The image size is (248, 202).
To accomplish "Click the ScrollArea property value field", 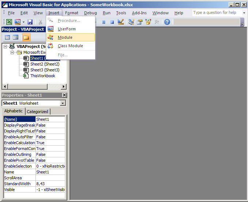I will tap(50, 178).
